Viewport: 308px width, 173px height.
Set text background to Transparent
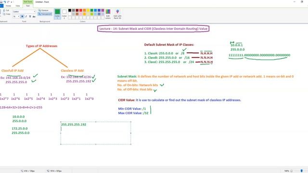tap(45, 14)
